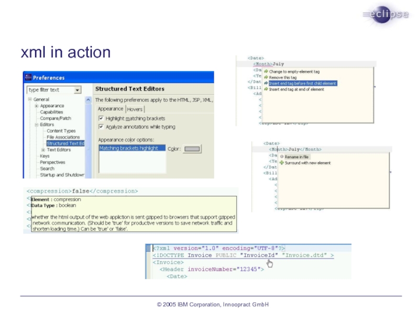The width and height of the screenshot is (419, 314).
Task: Choose 'Rename in file' quick assist
Action: tap(296, 156)
